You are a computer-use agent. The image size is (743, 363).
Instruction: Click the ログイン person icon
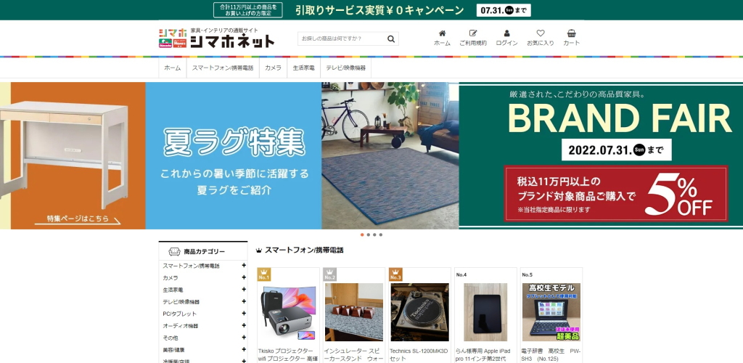click(x=506, y=33)
